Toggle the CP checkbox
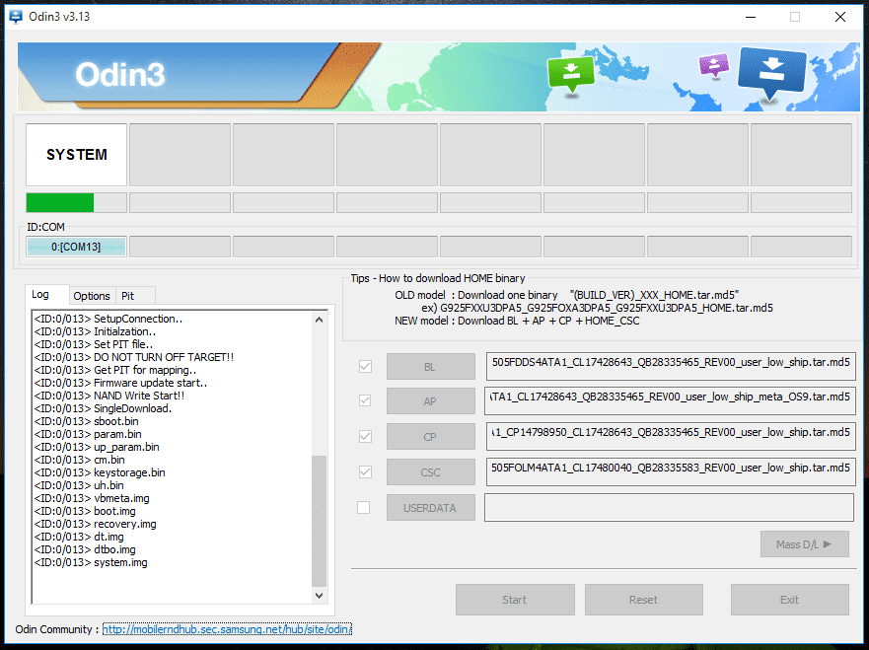Image resolution: width=869 pixels, height=650 pixels. coord(365,436)
